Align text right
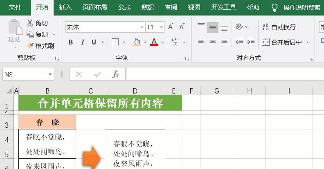The image size is (324, 169). pos(224,42)
